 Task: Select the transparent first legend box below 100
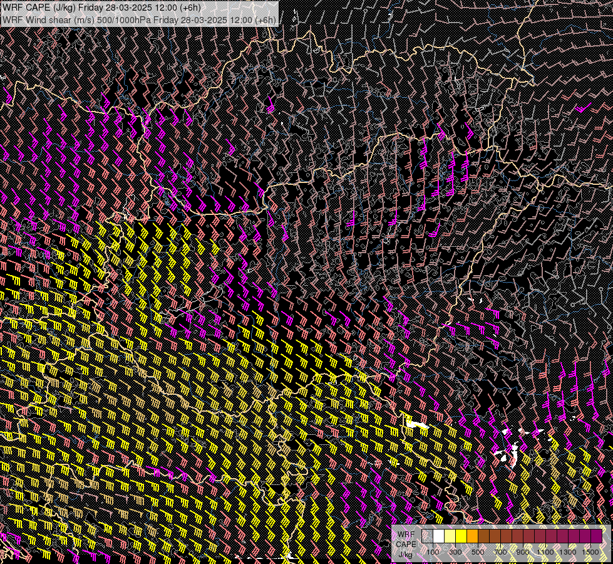[427, 536]
